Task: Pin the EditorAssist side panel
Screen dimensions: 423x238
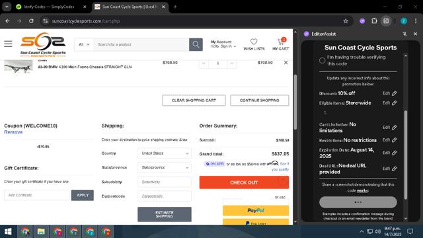Action: (x=404, y=34)
